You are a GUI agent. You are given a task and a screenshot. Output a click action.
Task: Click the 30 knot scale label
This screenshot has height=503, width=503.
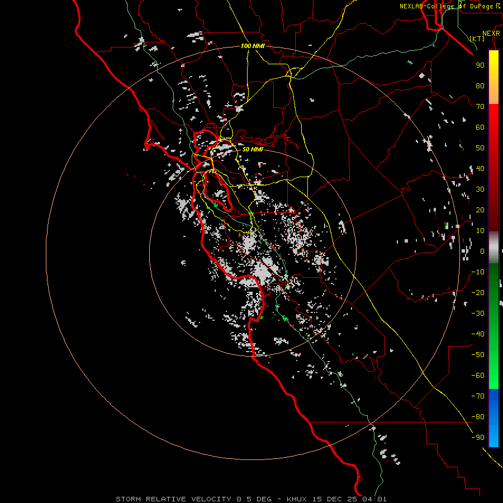pos(480,189)
